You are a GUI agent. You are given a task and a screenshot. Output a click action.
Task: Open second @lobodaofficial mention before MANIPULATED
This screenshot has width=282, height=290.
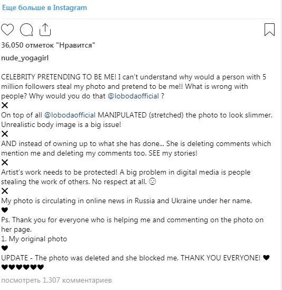[70, 115]
